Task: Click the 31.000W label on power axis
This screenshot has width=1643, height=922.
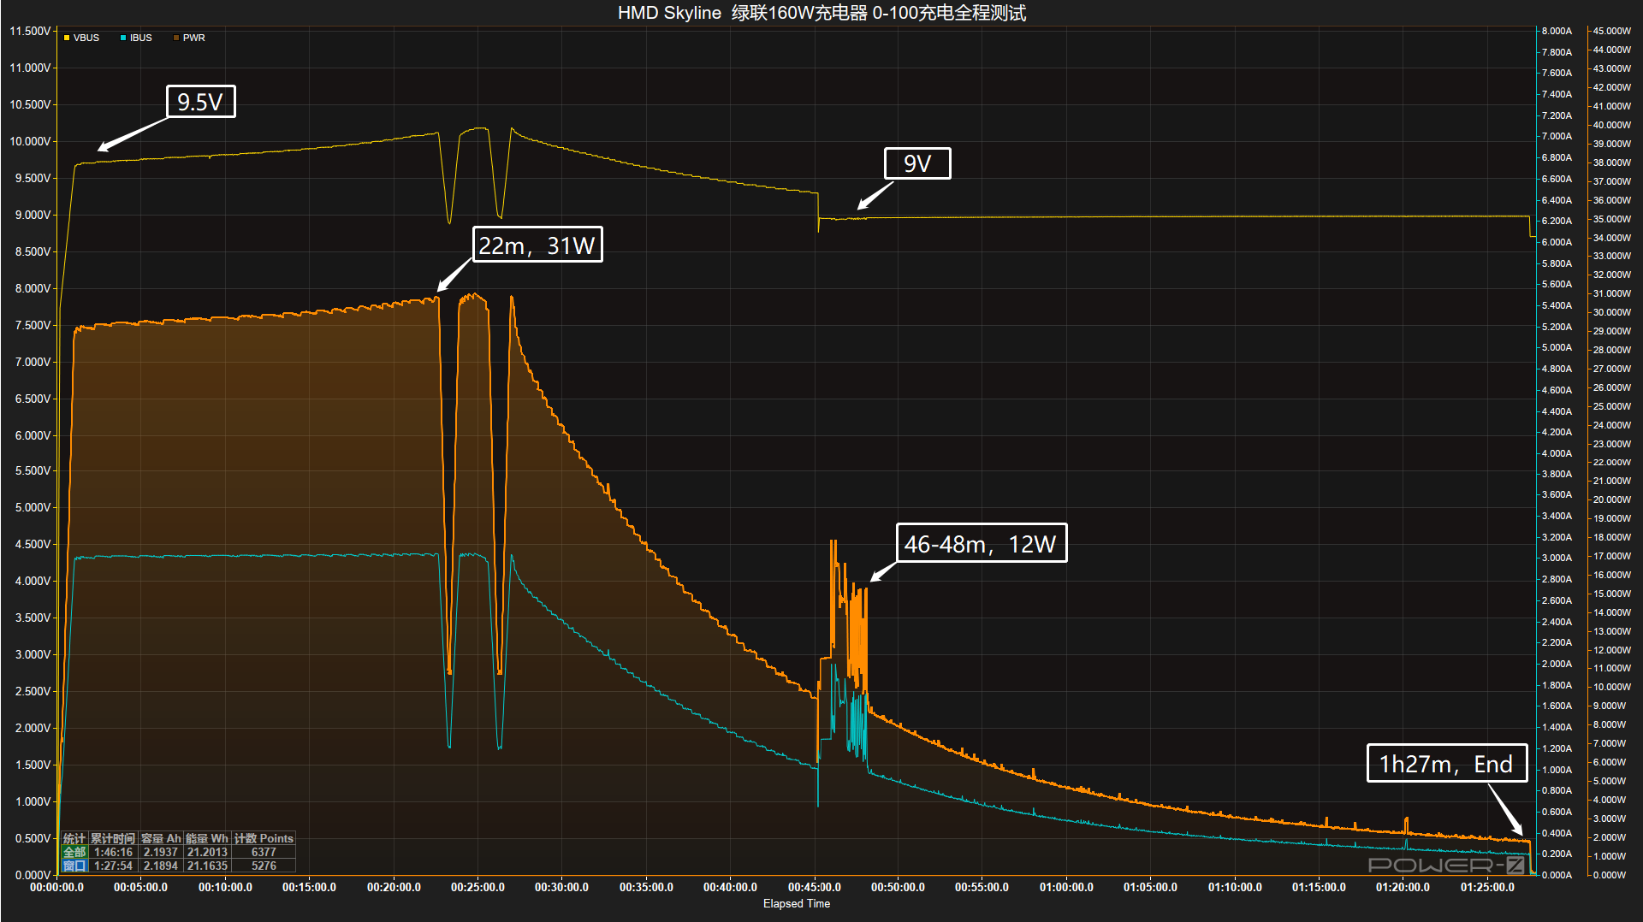Action: click(x=1611, y=293)
